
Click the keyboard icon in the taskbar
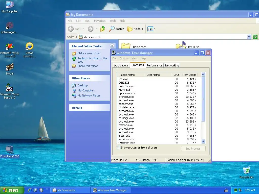click(226, 190)
